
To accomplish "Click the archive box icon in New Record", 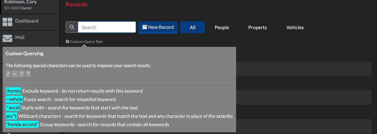I will (145, 27).
